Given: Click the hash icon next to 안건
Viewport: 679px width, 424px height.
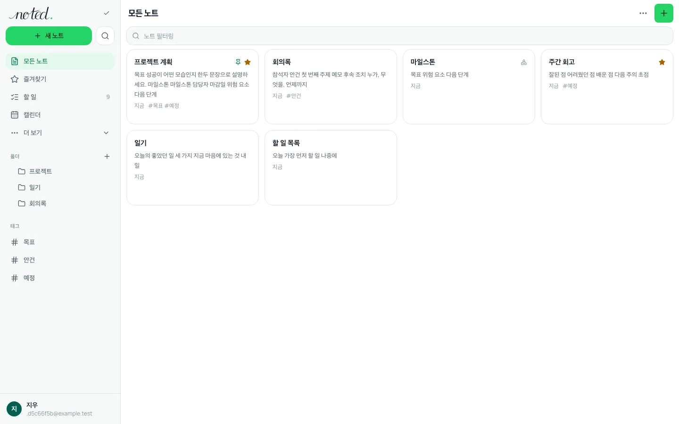Looking at the screenshot, I should 15,260.
